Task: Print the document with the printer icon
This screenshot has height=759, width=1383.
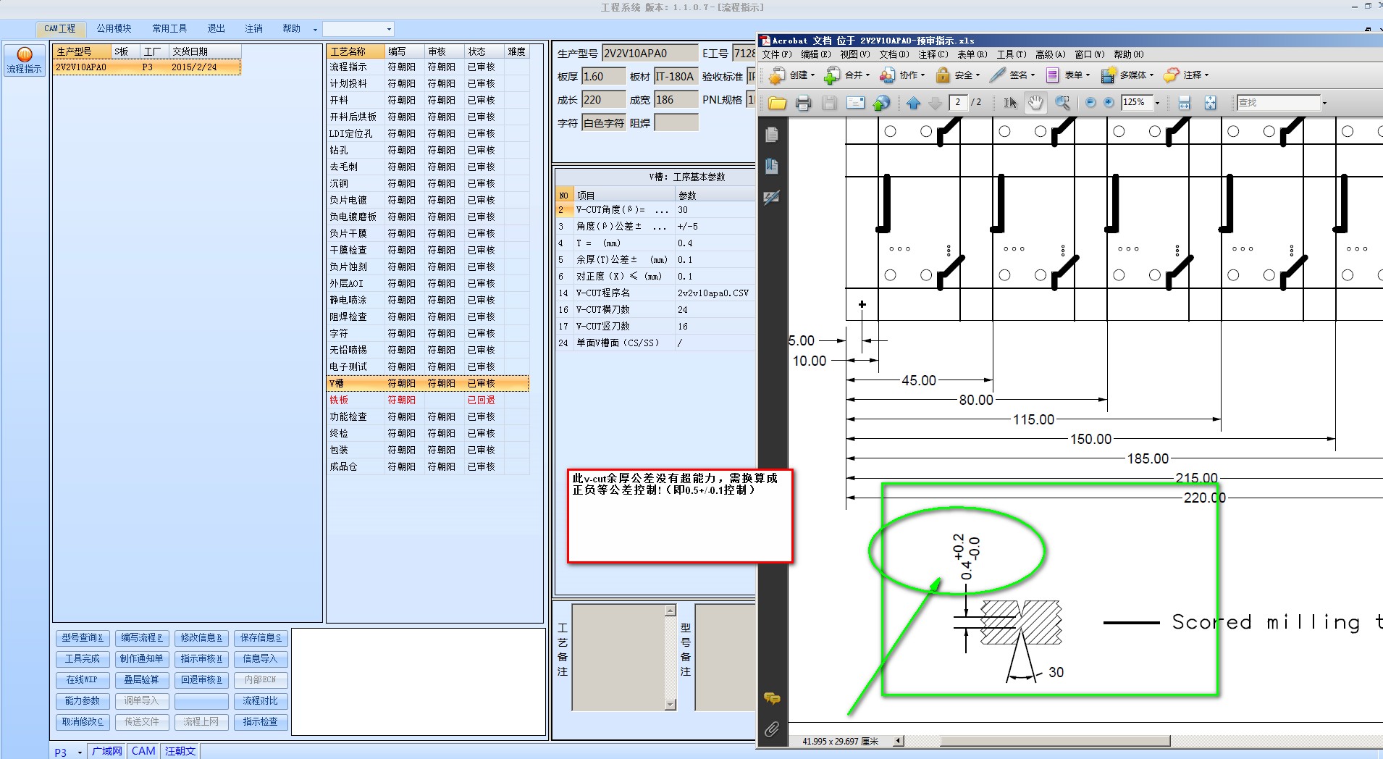Action: [803, 103]
